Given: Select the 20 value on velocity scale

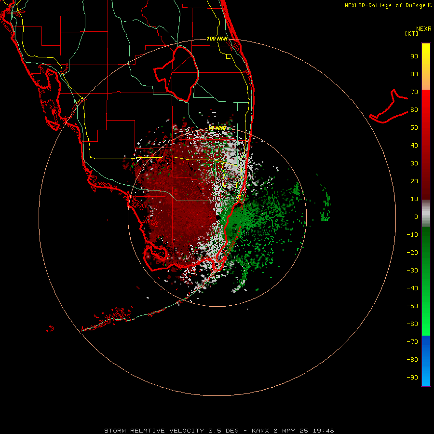Looking at the screenshot, I should point(414,181).
